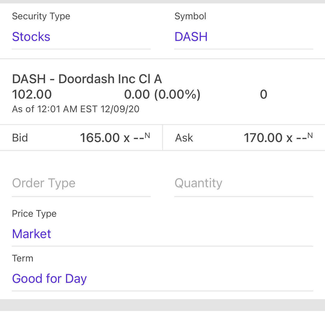The height and width of the screenshot is (312, 325).
Task: Click the Symbol input field
Action: 243,37
